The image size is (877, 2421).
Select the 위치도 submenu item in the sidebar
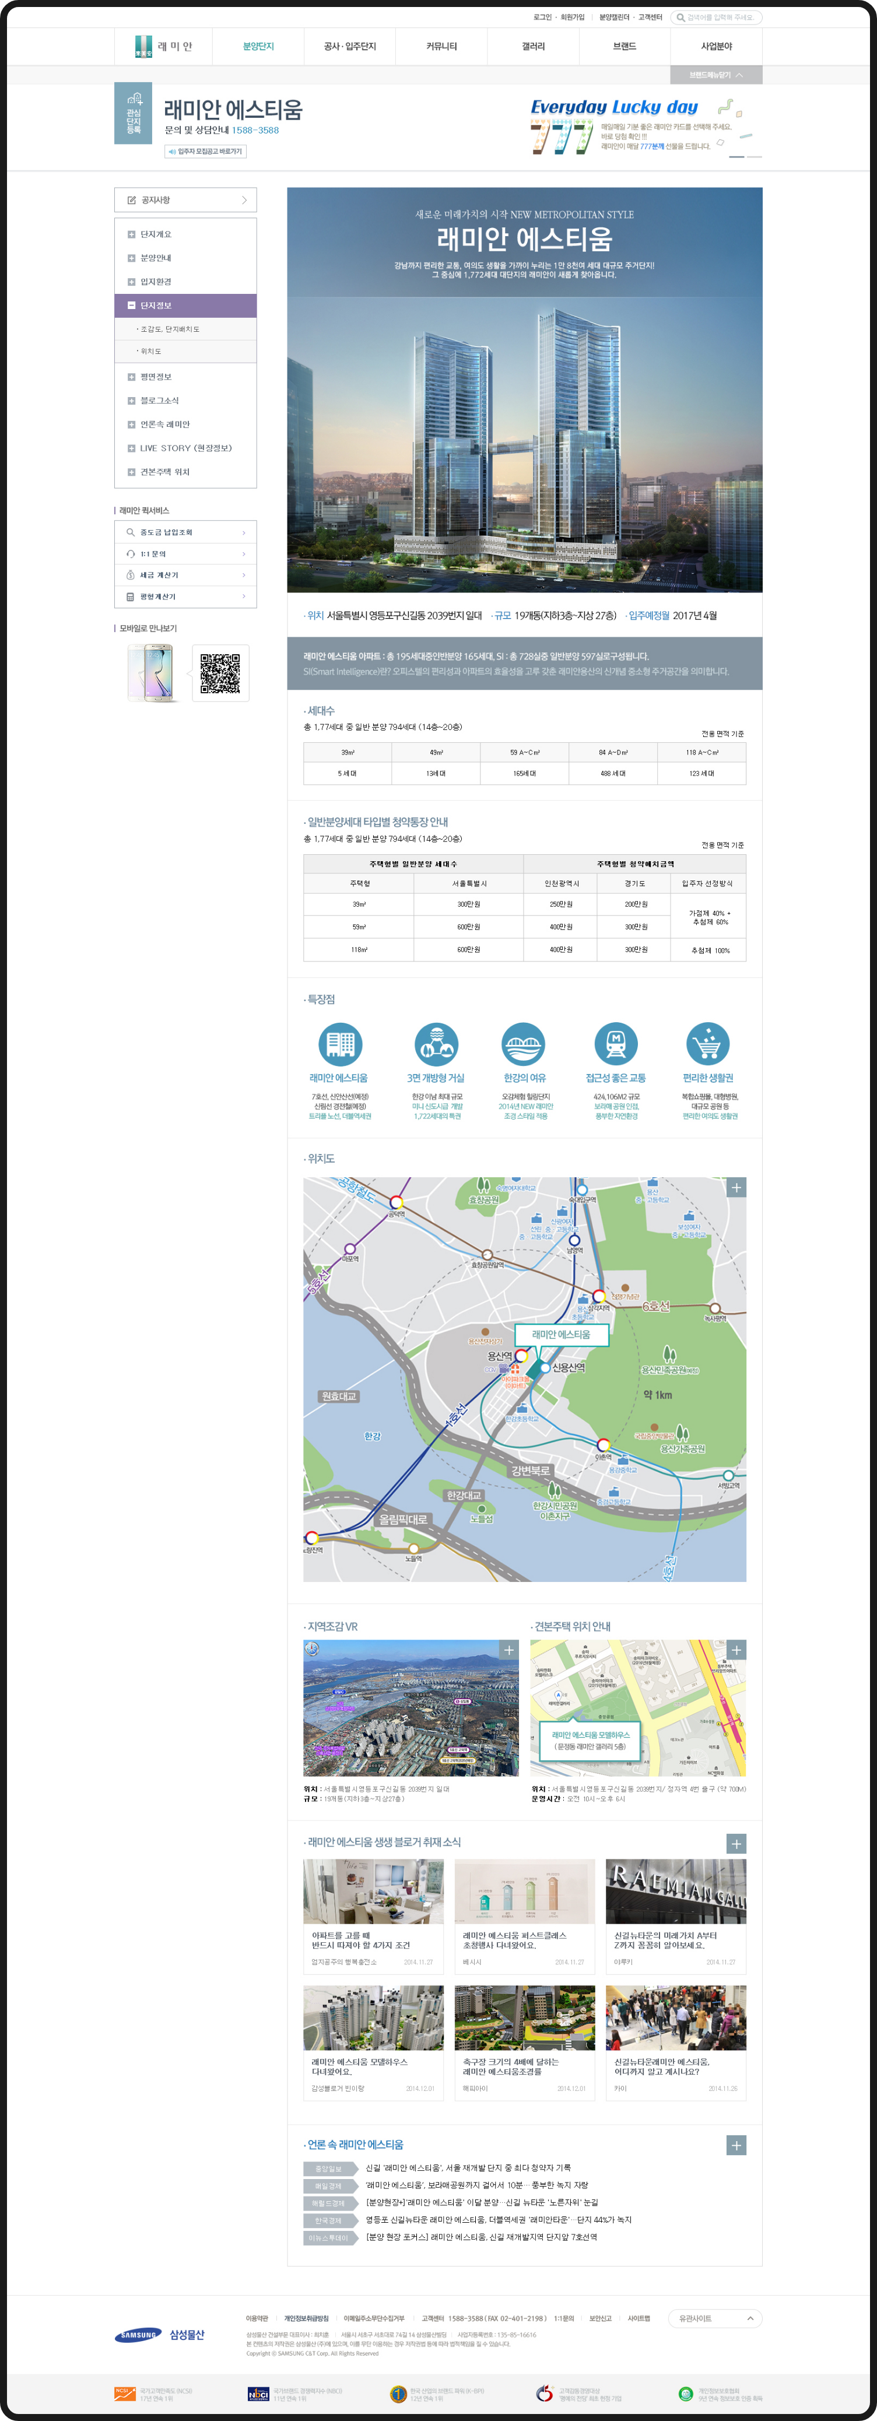pyautogui.click(x=185, y=352)
